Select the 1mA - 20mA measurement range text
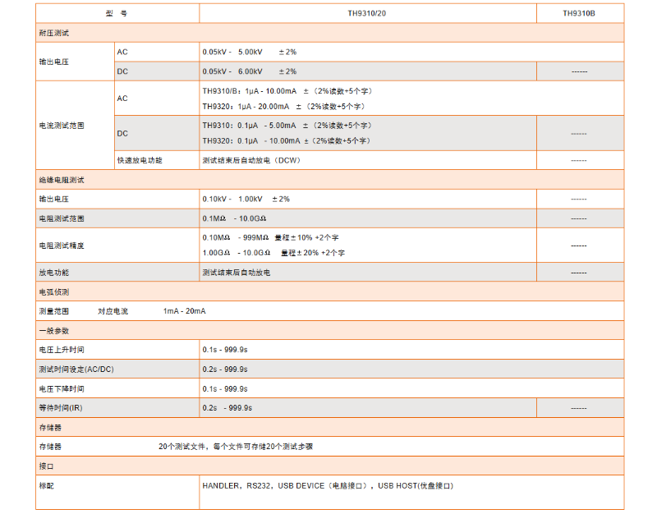Screen dimensions: 657x514 [185, 310]
